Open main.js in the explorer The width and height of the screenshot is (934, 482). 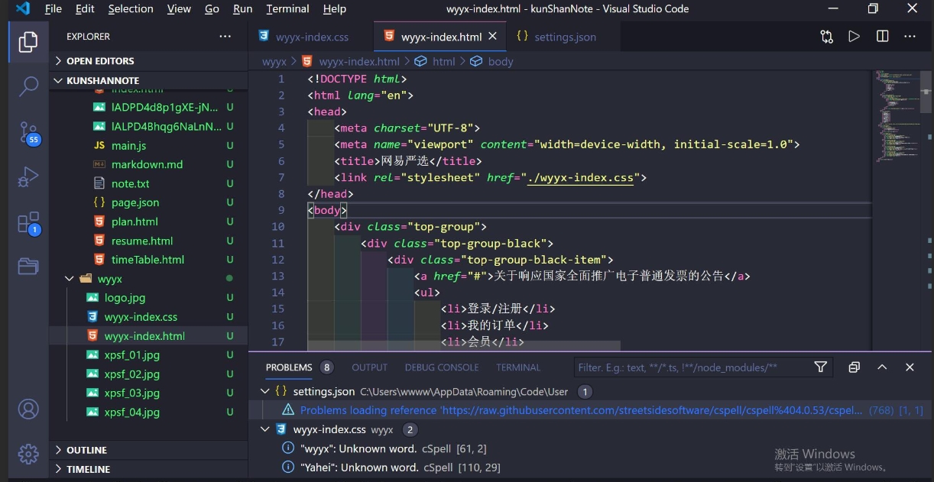click(128, 145)
